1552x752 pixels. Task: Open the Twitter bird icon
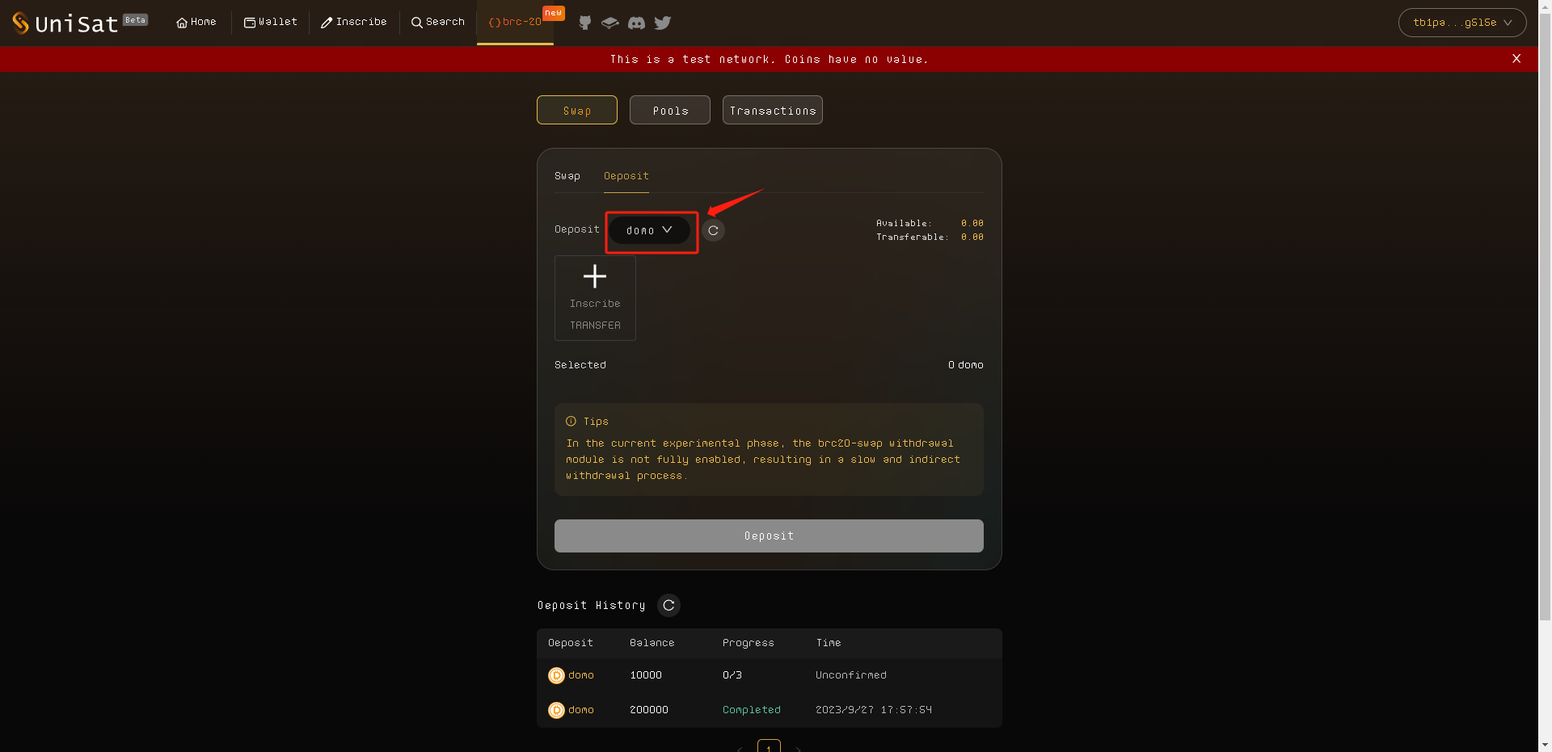(x=663, y=23)
